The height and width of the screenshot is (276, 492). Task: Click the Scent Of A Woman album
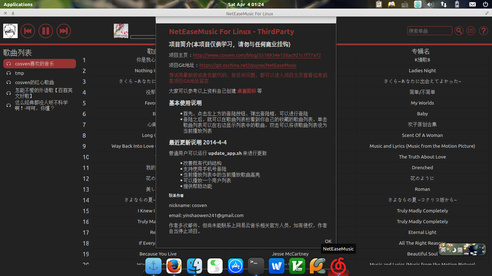click(x=422, y=135)
